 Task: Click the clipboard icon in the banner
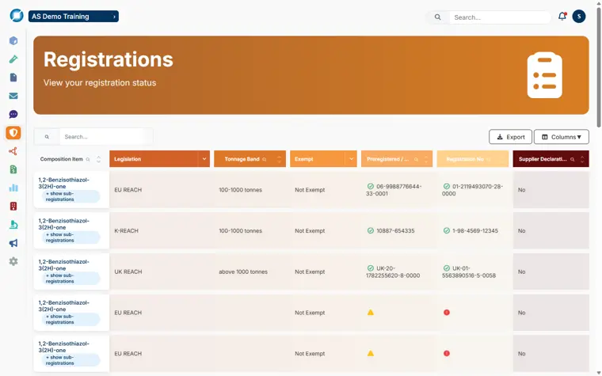[x=544, y=75]
